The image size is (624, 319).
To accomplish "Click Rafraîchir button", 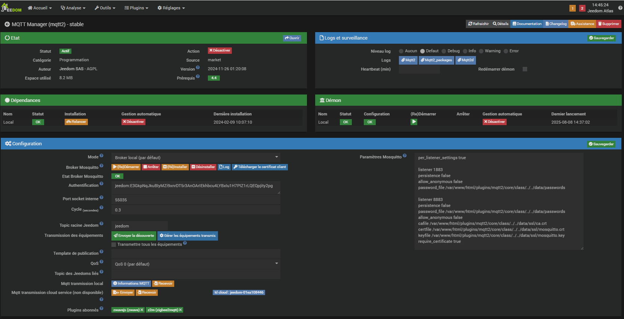I will click(478, 24).
